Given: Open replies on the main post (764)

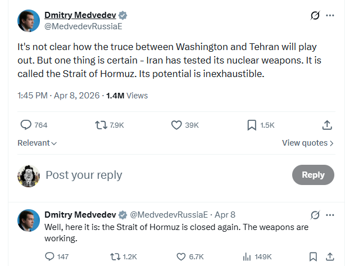Looking at the screenshot, I should tap(26, 125).
